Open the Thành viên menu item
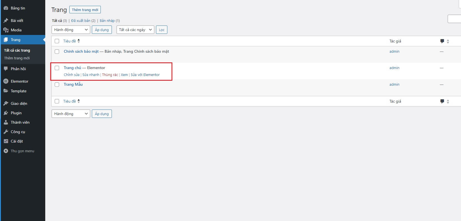461x221 pixels. pyautogui.click(x=20, y=122)
